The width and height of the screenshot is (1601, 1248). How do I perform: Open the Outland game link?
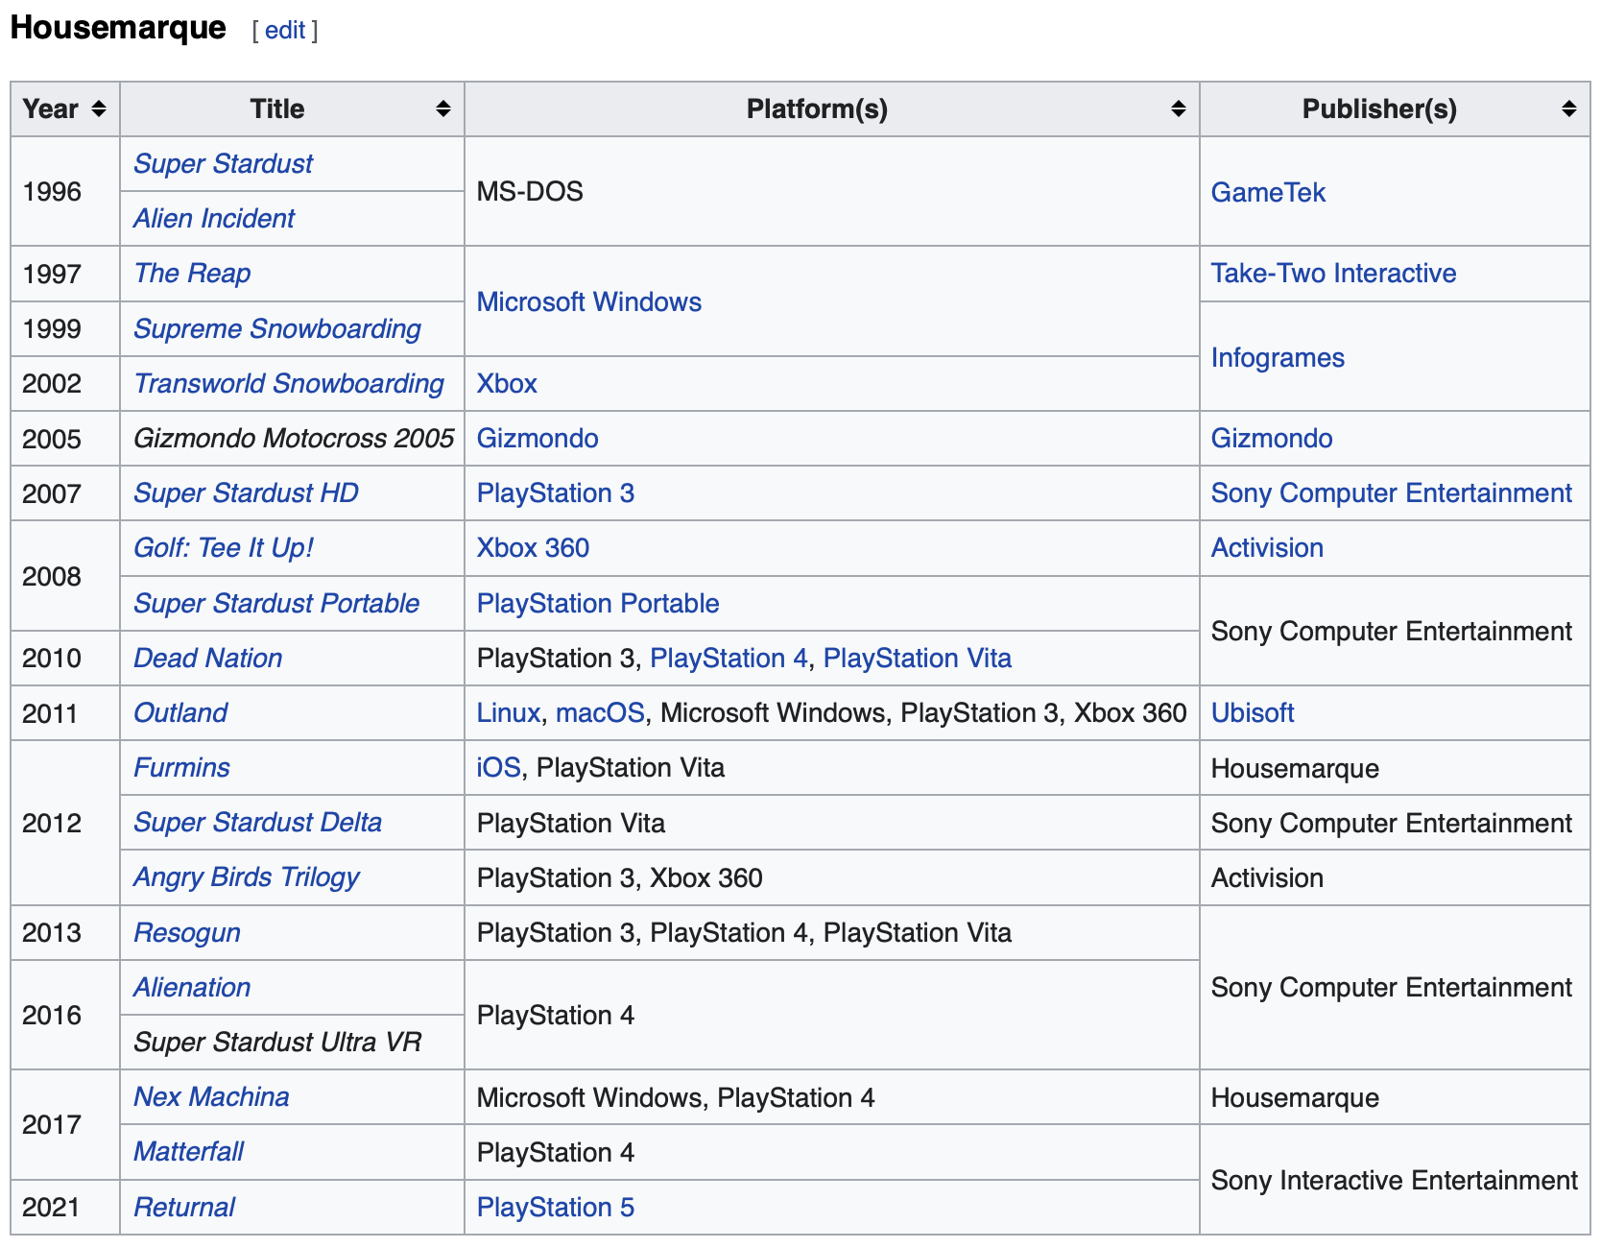click(x=180, y=712)
